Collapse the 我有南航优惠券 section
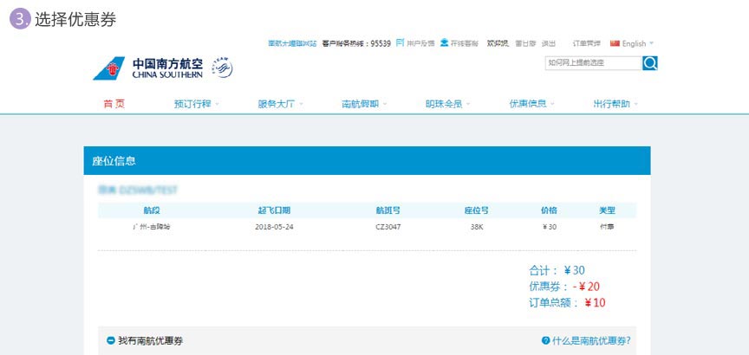The image size is (749, 355). (110, 341)
